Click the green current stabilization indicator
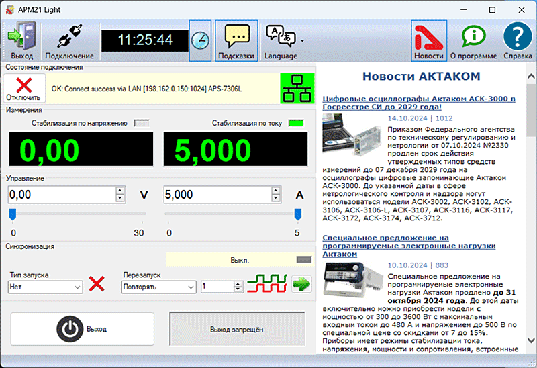This screenshot has width=537, height=368. pos(296,123)
